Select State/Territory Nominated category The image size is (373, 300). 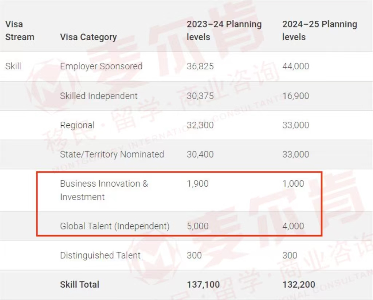[112, 154]
